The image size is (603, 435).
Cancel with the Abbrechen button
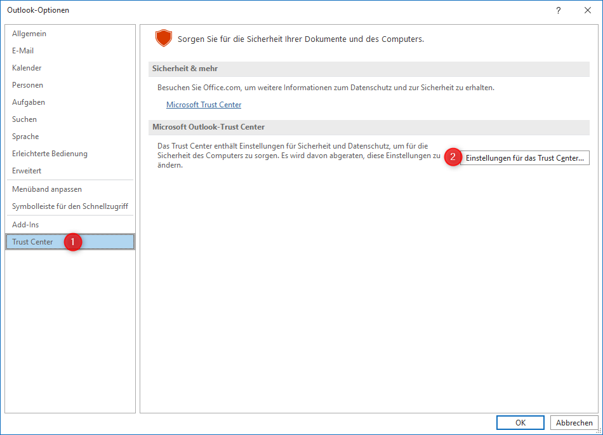574,423
